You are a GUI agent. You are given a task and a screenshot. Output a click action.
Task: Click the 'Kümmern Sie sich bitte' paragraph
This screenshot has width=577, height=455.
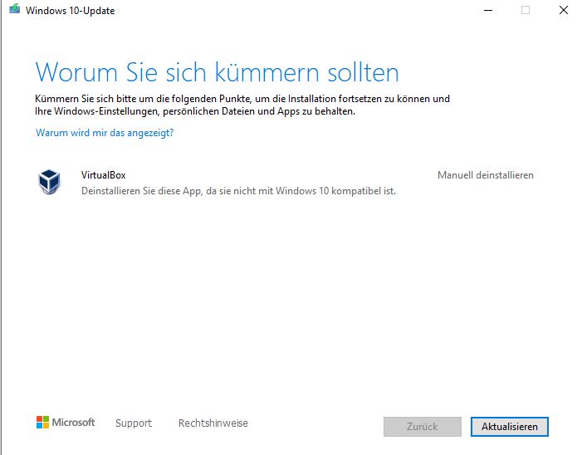(242, 105)
